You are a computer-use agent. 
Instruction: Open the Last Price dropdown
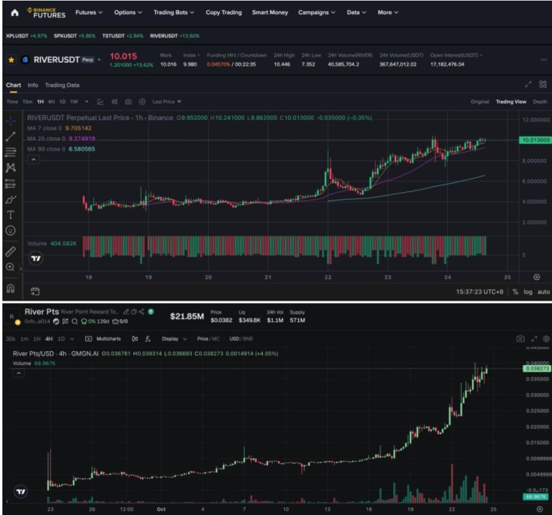tap(167, 102)
